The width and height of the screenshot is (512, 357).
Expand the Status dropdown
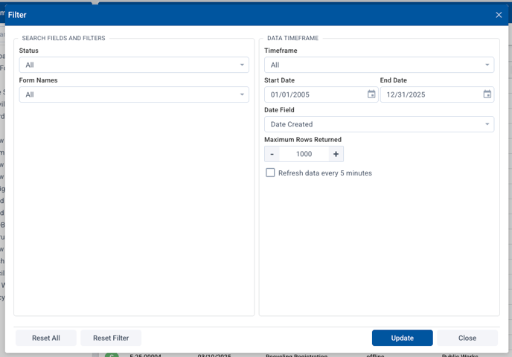click(x=134, y=65)
